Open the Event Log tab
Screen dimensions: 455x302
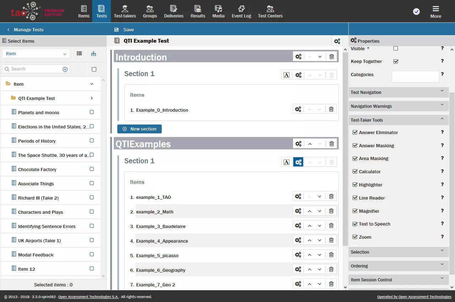(241, 11)
